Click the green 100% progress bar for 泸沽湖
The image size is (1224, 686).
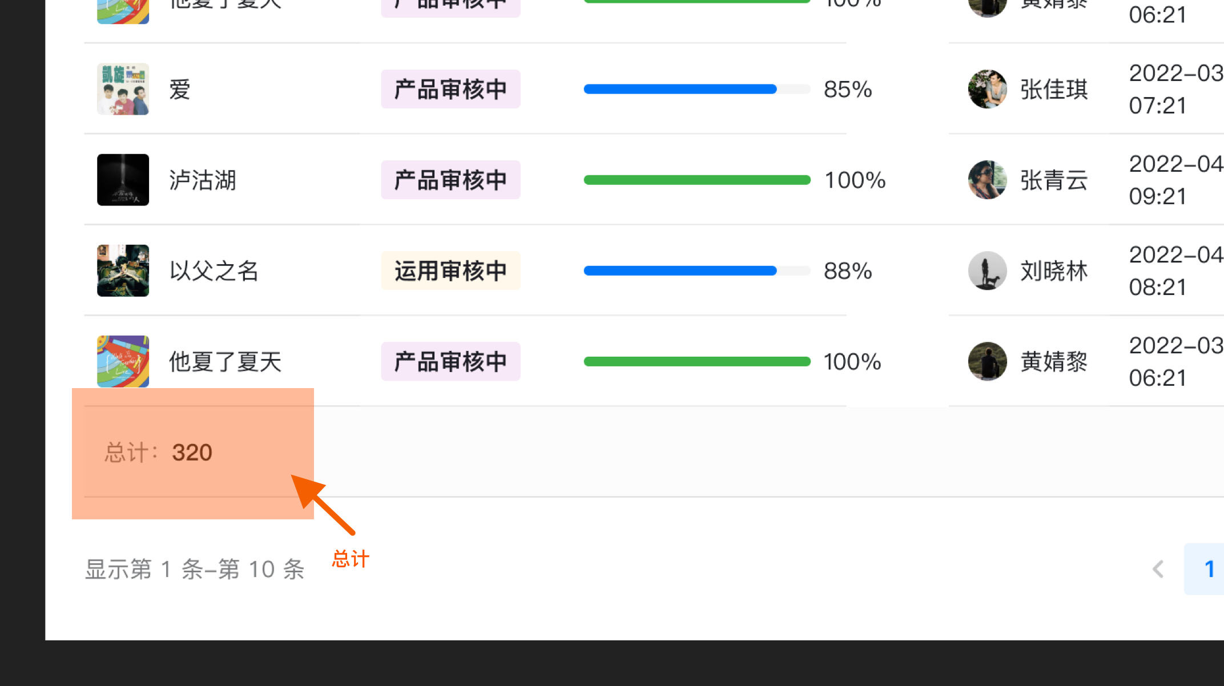point(696,180)
